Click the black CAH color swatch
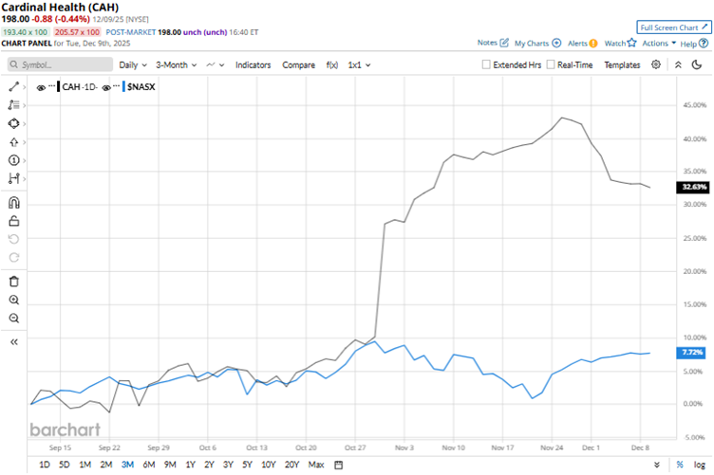The height and width of the screenshot is (475, 714). (58, 87)
